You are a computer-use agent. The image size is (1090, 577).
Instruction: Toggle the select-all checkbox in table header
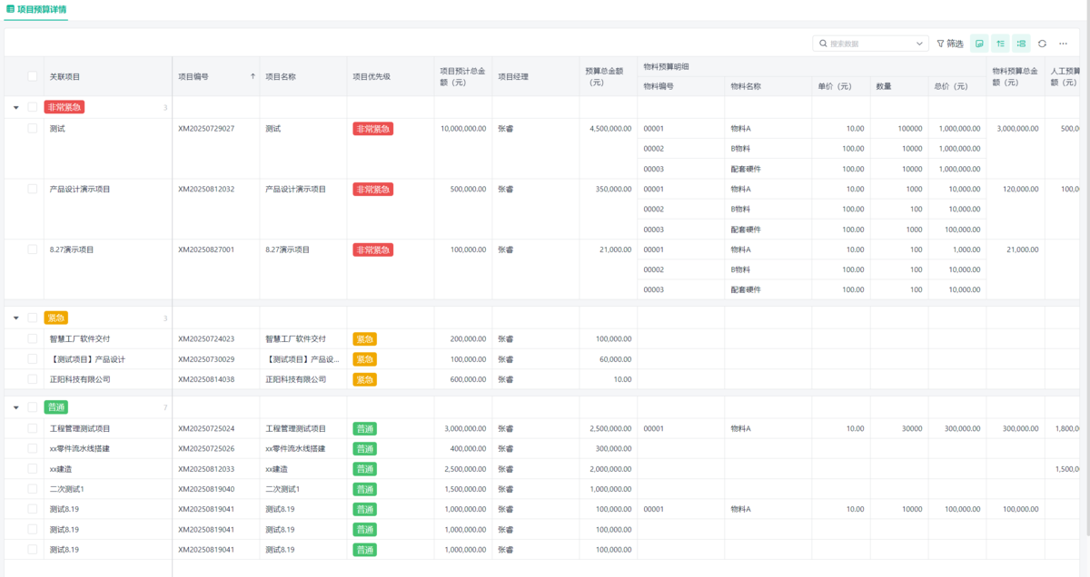click(33, 77)
